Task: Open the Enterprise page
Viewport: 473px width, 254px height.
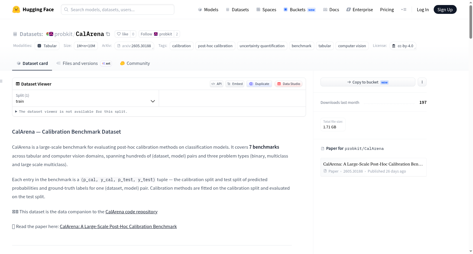Action: click(x=359, y=9)
